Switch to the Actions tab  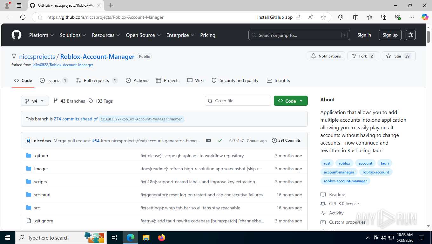[x=137, y=80]
